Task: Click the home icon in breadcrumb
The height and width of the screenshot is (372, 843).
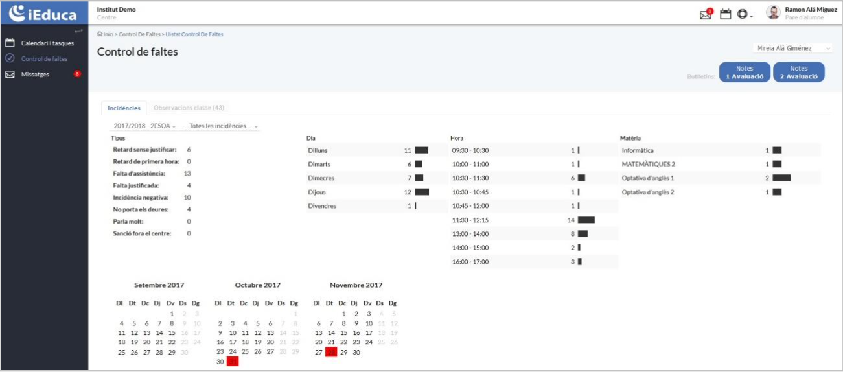Action: pos(99,34)
